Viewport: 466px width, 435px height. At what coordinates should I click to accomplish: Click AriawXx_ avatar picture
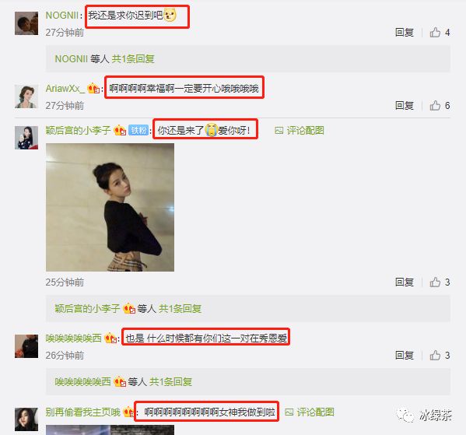point(26,96)
